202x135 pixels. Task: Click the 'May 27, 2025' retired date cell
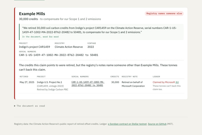point(27,82)
